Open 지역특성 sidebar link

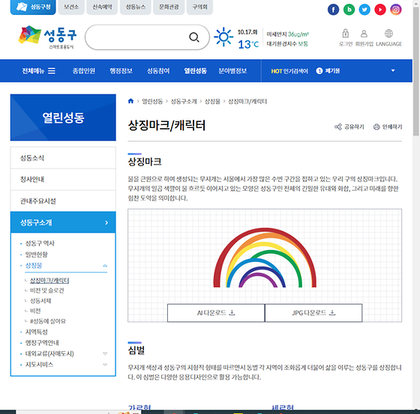(x=37, y=332)
